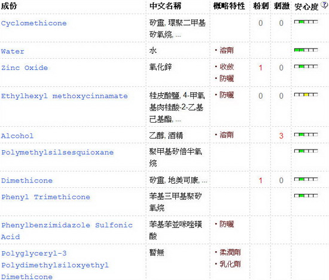Click the safety bar for Alcohol
The height and width of the screenshot is (280, 329).
point(306,135)
